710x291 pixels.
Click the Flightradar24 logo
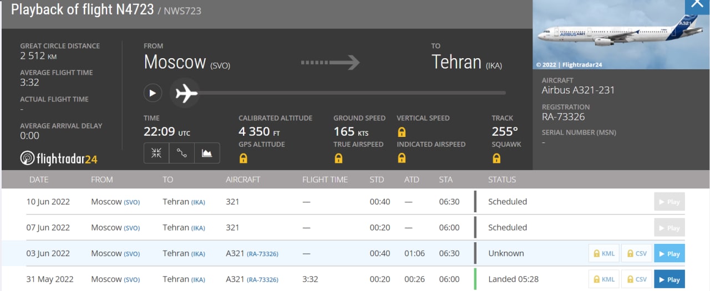59,159
